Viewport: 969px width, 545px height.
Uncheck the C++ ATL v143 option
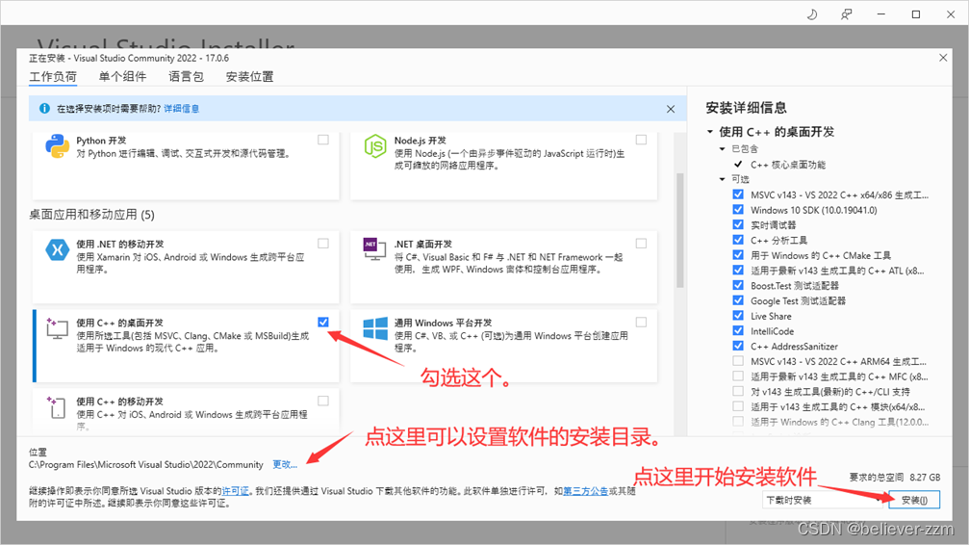[738, 270]
